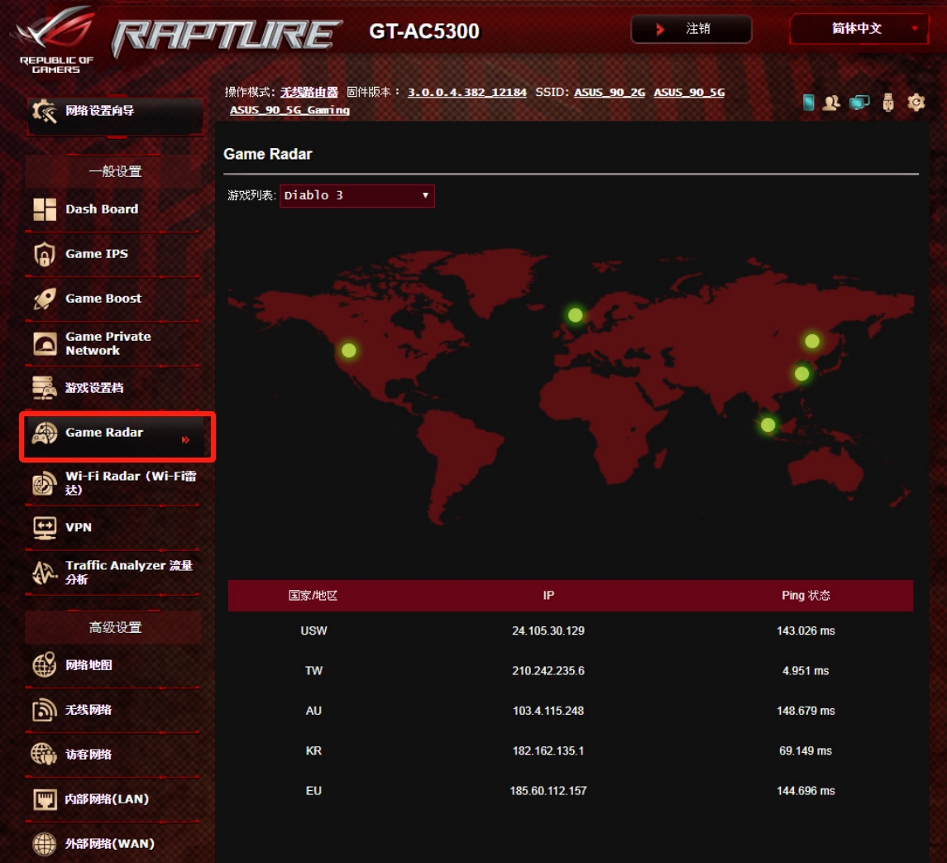Viewport: 947px width, 863px height.
Task: Click the USB device status icon
Action: point(887,102)
